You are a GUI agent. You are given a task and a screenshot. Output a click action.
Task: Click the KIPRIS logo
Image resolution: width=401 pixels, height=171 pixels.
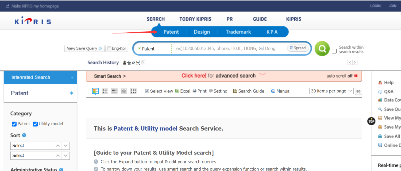33,21
